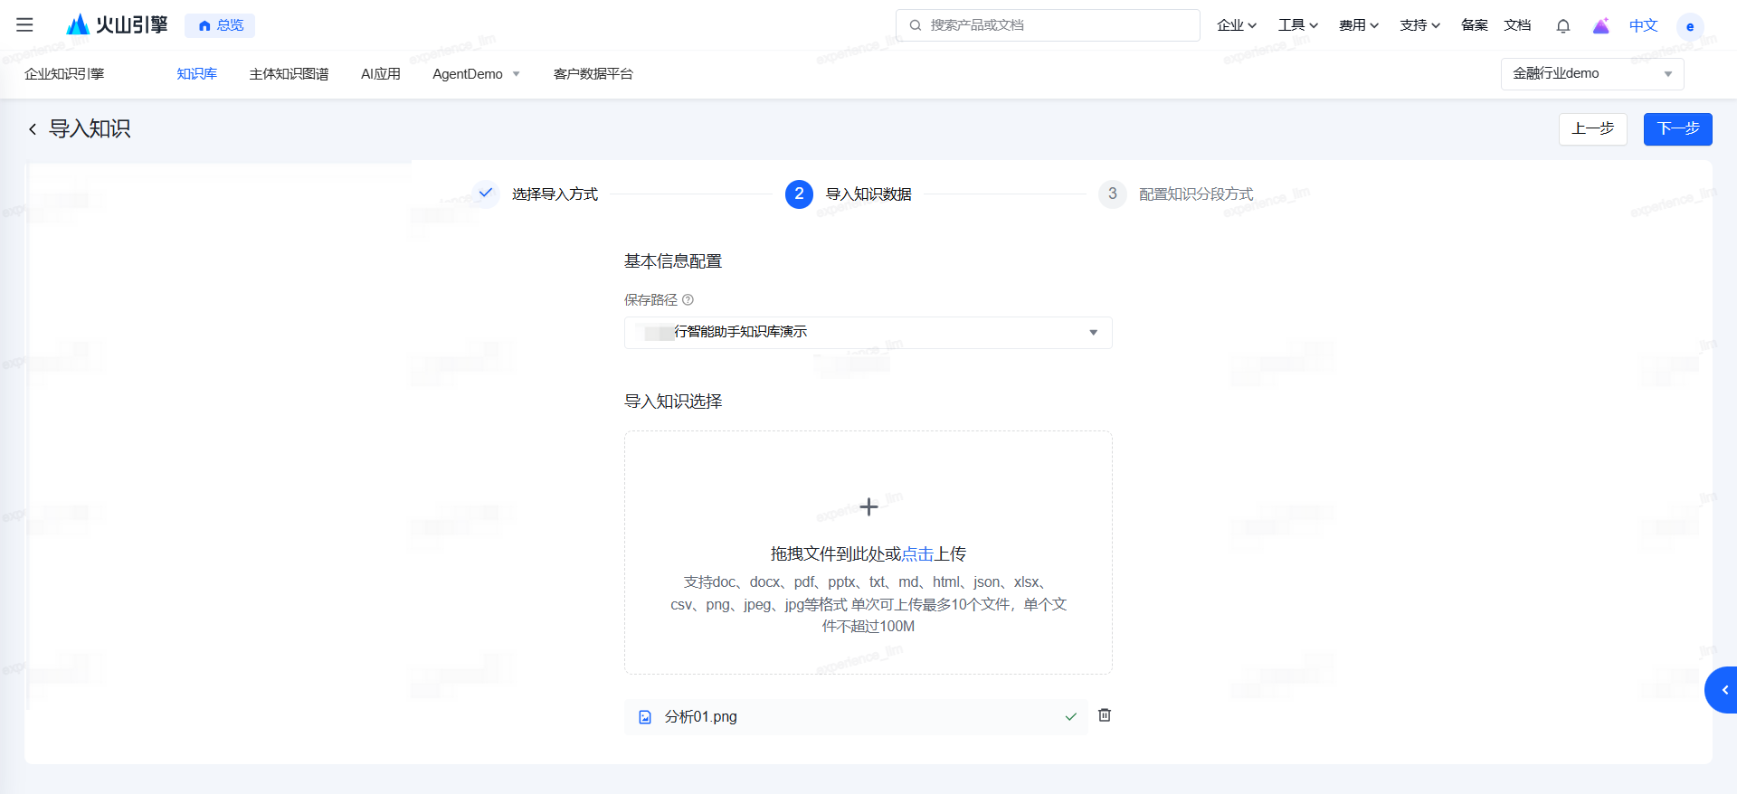The image size is (1737, 794).
Task: Delete 分析01.png with the trash icon
Action: 1105,715
